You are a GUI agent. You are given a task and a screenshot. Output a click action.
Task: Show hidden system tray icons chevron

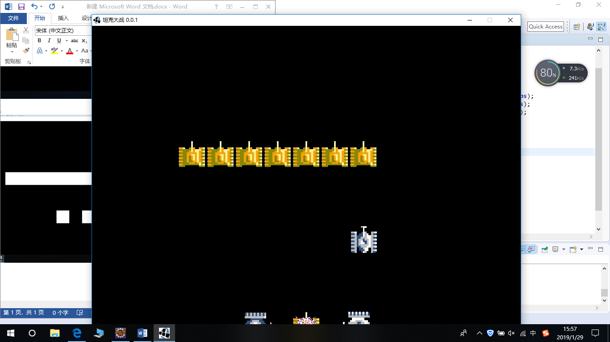coord(480,333)
